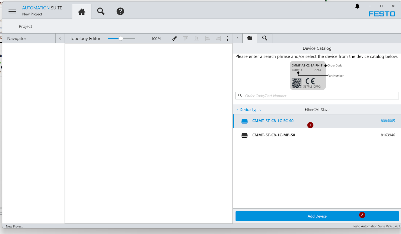Click the Topology Editor label
This screenshot has width=401, height=234.
[x=85, y=38]
